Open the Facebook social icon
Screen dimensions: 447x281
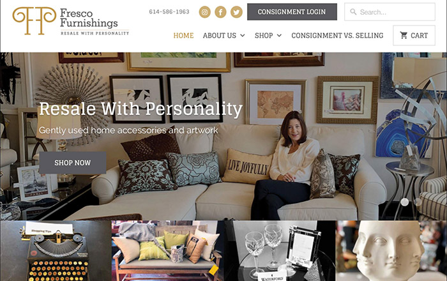[220, 12]
